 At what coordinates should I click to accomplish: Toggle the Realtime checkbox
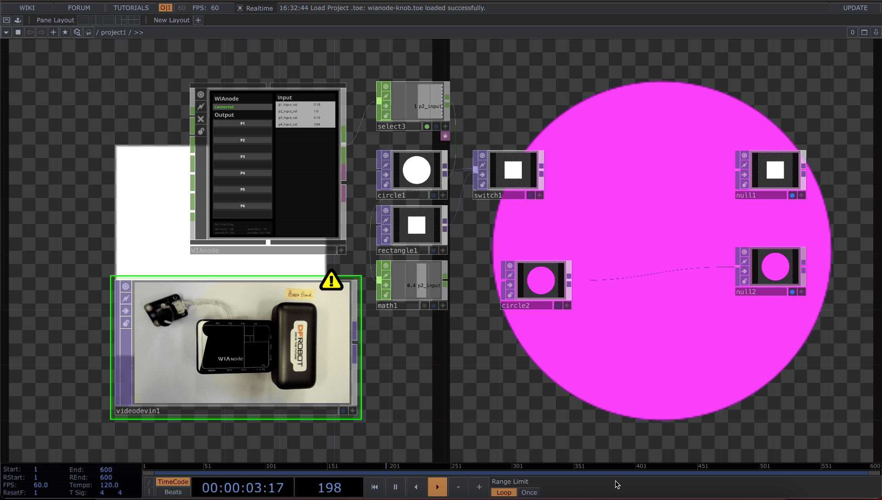240,8
